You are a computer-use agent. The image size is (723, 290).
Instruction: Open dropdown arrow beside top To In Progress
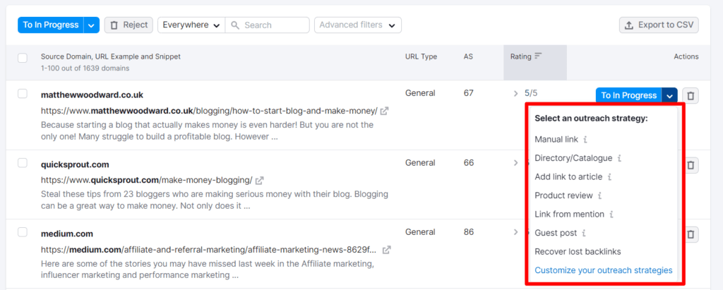[91, 25]
